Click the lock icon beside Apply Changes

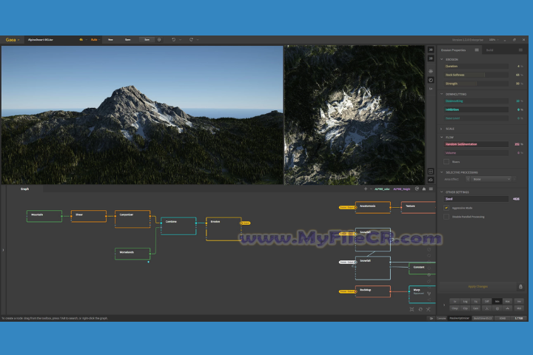click(x=520, y=286)
